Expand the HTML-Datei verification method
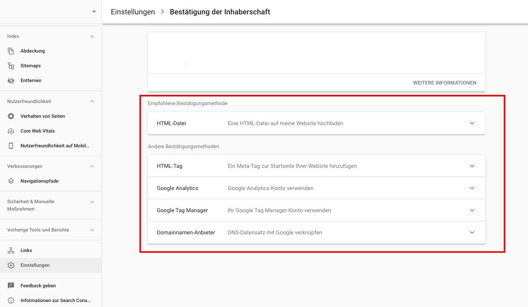Screen dimensions: 528x307 (472, 123)
